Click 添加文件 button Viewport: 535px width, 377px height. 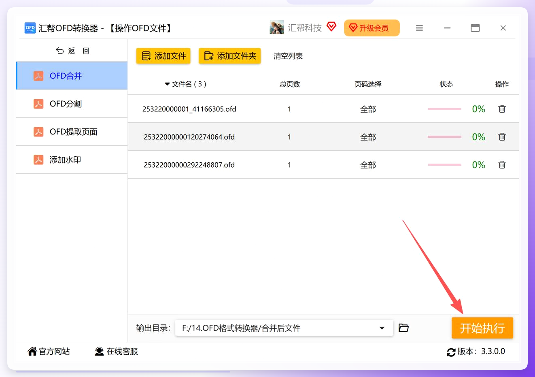tap(163, 56)
